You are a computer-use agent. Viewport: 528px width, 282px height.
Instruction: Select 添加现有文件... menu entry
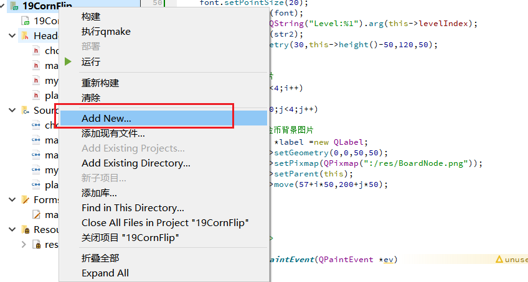click(x=113, y=134)
